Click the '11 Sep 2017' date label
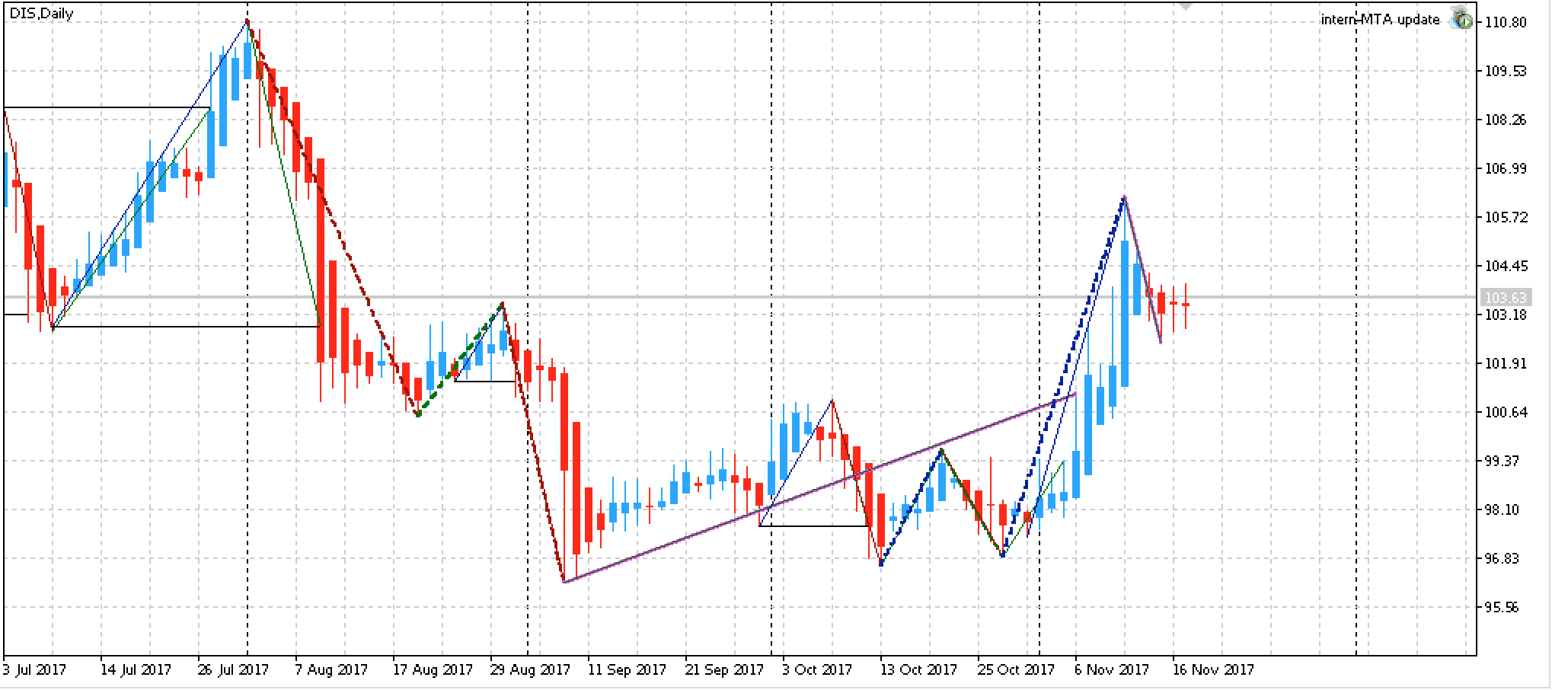 coord(627,670)
